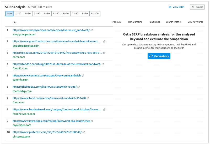This screenshot has width=210, height=144.
Task: Open the food.com liverwurst sandwich URL
Action: tap(49, 98)
